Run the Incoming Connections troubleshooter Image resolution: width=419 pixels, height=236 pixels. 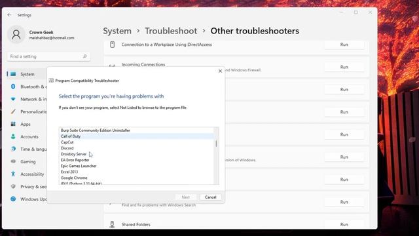[344, 67]
